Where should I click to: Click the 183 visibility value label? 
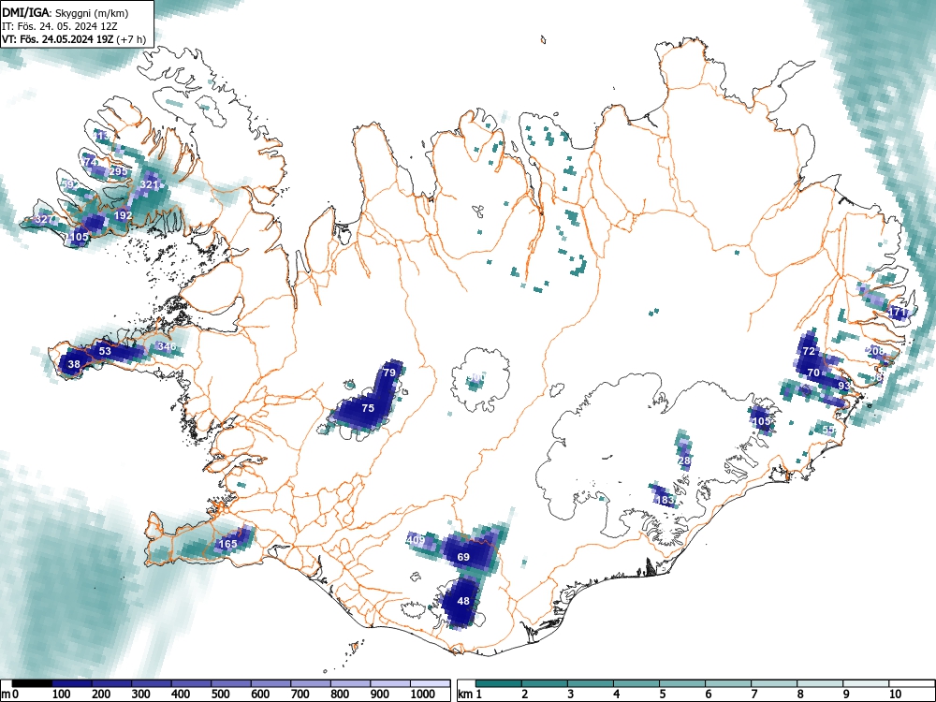(665, 500)
